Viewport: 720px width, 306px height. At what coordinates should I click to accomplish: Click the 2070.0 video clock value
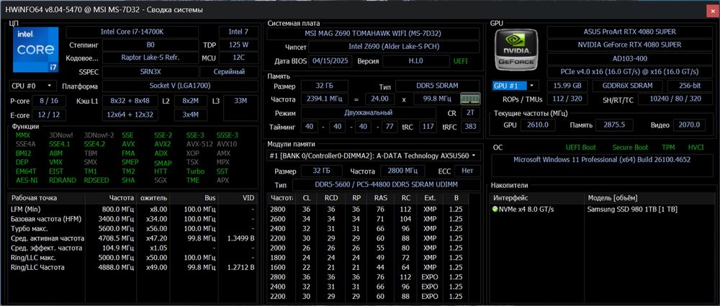tap(689, 125)
